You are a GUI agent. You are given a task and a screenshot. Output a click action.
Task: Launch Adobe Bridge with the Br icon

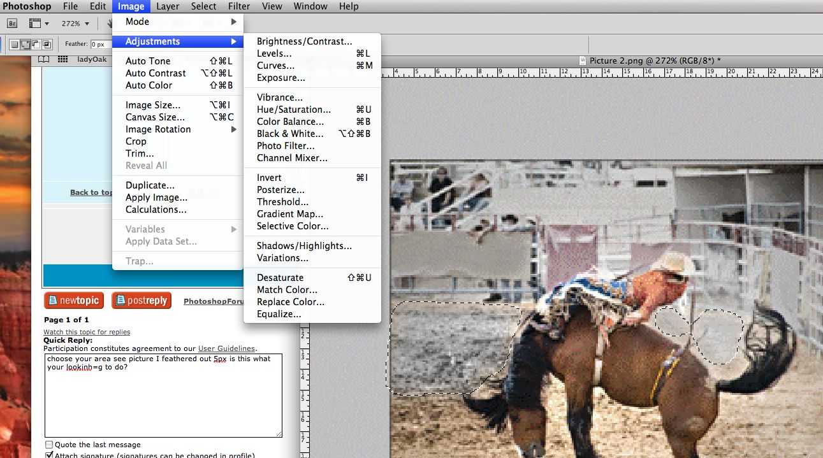pyautogui.click(x=12, y=24)
